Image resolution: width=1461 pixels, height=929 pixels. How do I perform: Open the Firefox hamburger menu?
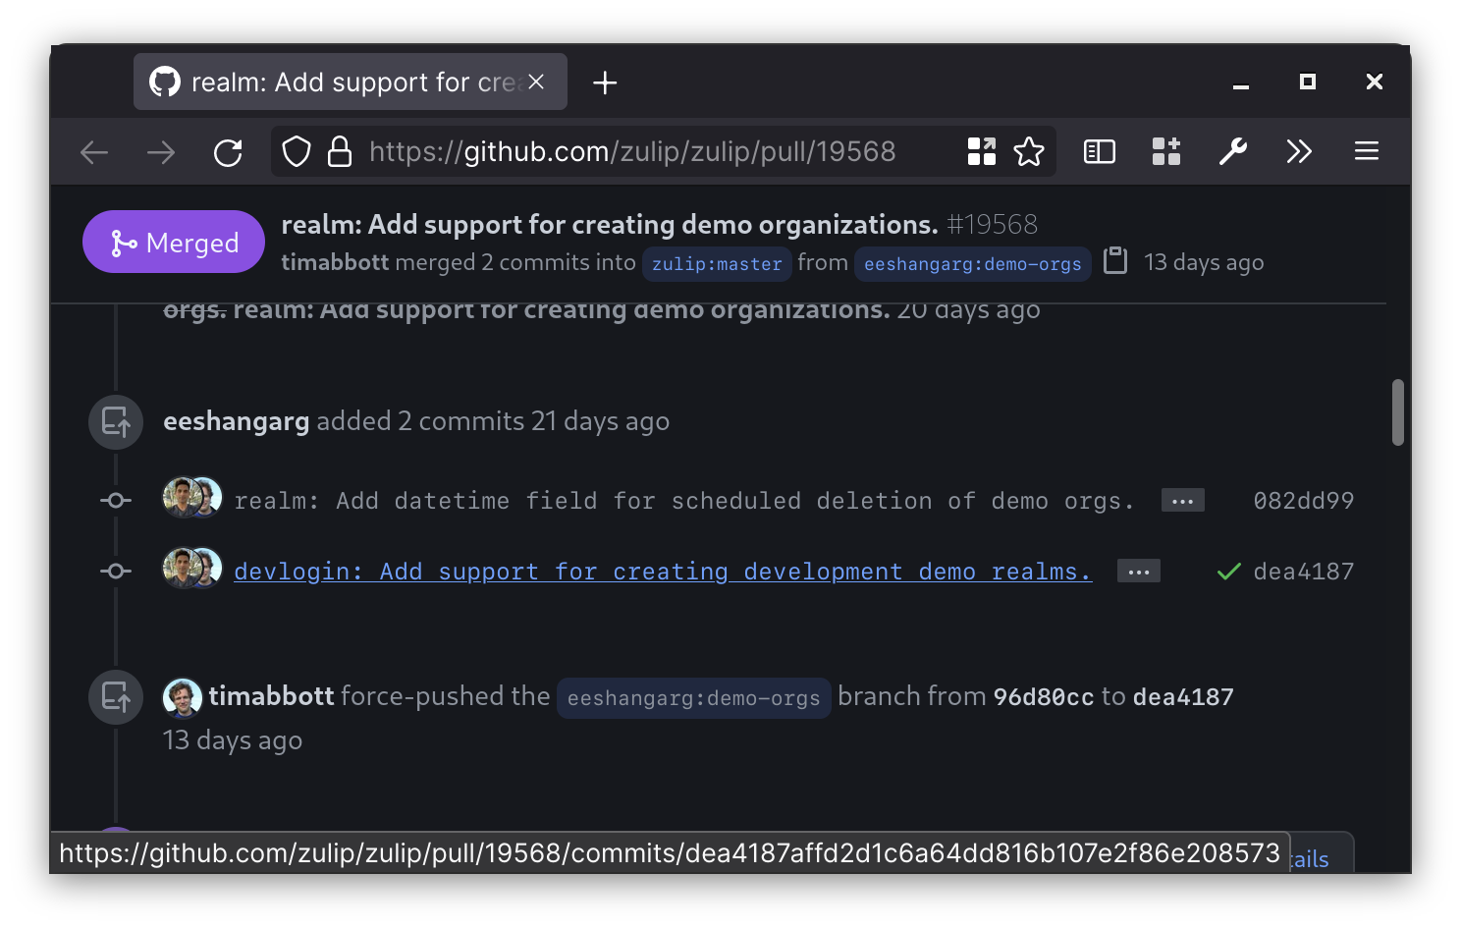pos(1367,151)
